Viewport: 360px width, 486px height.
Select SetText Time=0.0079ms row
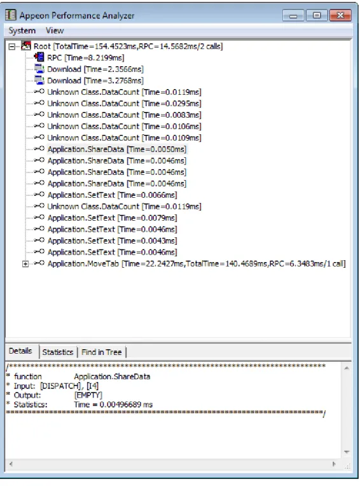click(112, 218)
